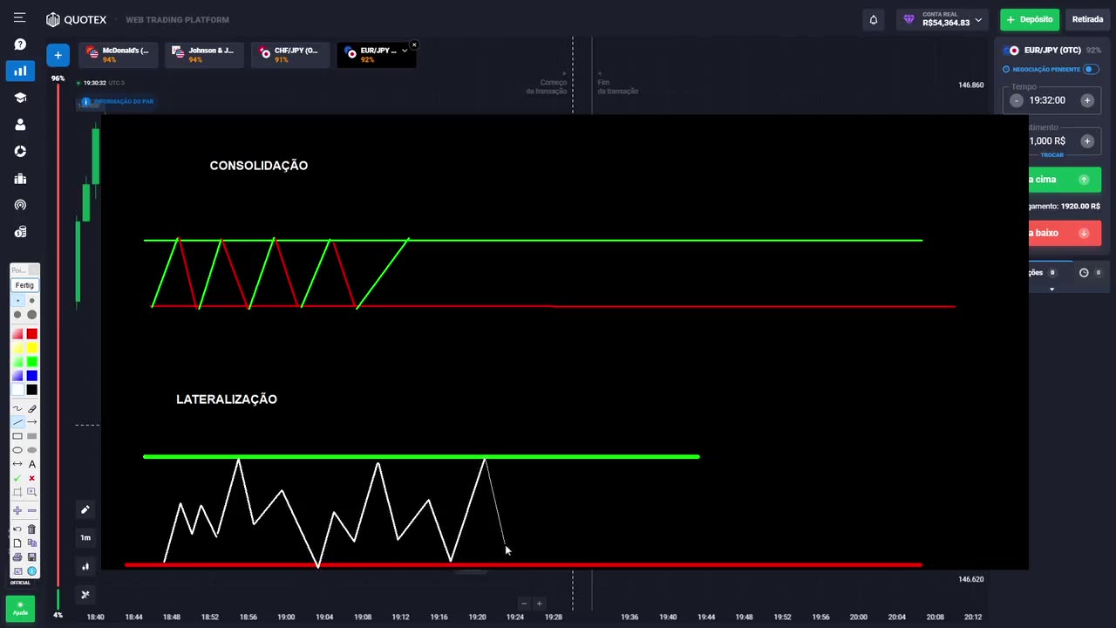This screenshot has height=628, width=1116.
Task: Pick the solid blue color swatch
Action: coord(32,375)
